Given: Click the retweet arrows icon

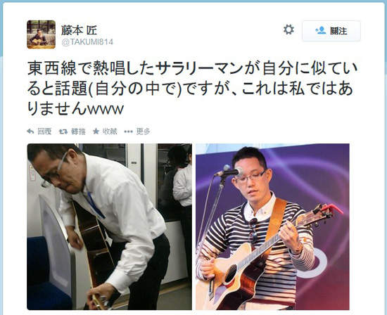Looking at the screenshot, I should (x=63, y=131).
